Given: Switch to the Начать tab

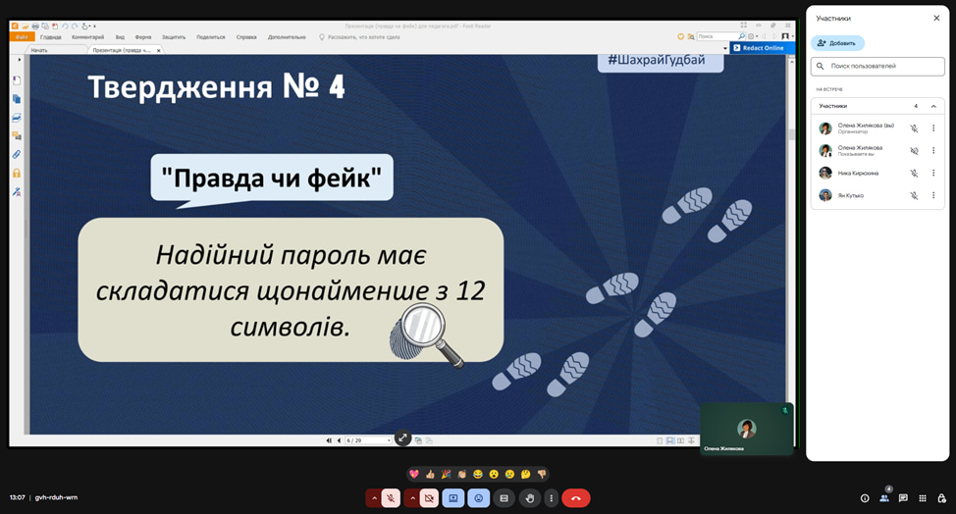Looking at the screenshot, I should tap(39, 49).
